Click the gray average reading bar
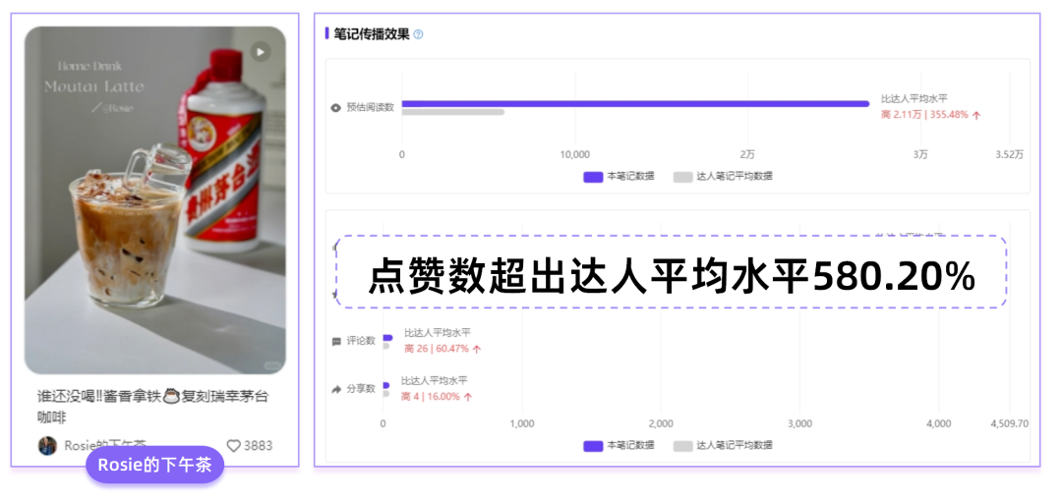 (x=453, y=112)
